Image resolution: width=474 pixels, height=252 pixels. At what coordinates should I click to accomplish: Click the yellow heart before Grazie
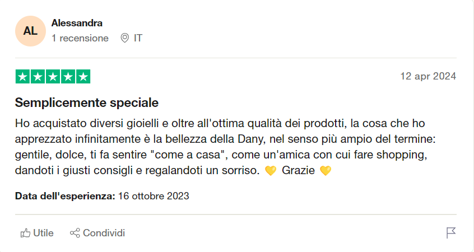(x=271, y=170)
